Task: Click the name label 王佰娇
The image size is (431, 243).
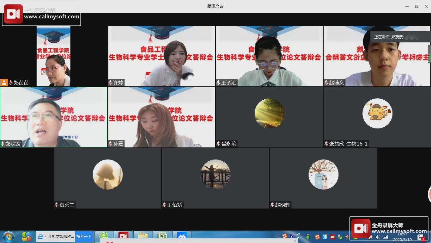Action: (175, 205)
